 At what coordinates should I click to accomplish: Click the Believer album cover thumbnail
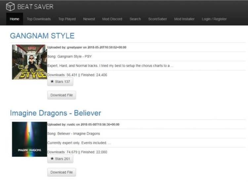29,139
